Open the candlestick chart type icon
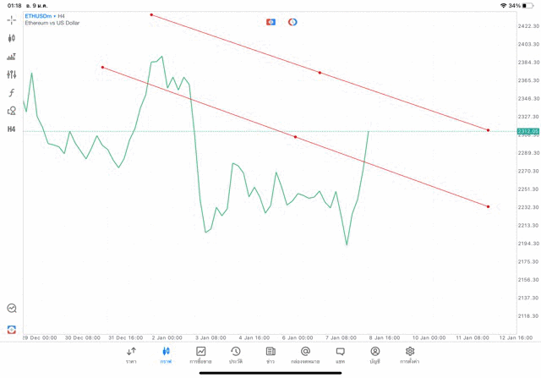This screenshot has width=541, height=378. (x=12, y=38)
